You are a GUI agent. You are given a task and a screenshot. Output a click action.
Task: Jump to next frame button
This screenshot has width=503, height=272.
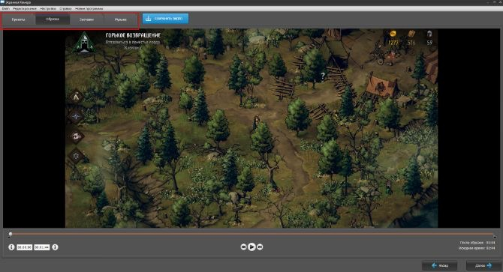point(261,247)
